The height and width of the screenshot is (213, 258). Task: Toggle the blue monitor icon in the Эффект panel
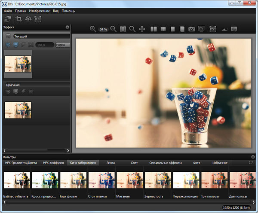[16, 45]
